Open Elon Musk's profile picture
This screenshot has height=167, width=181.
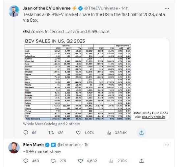coord(14,148)
